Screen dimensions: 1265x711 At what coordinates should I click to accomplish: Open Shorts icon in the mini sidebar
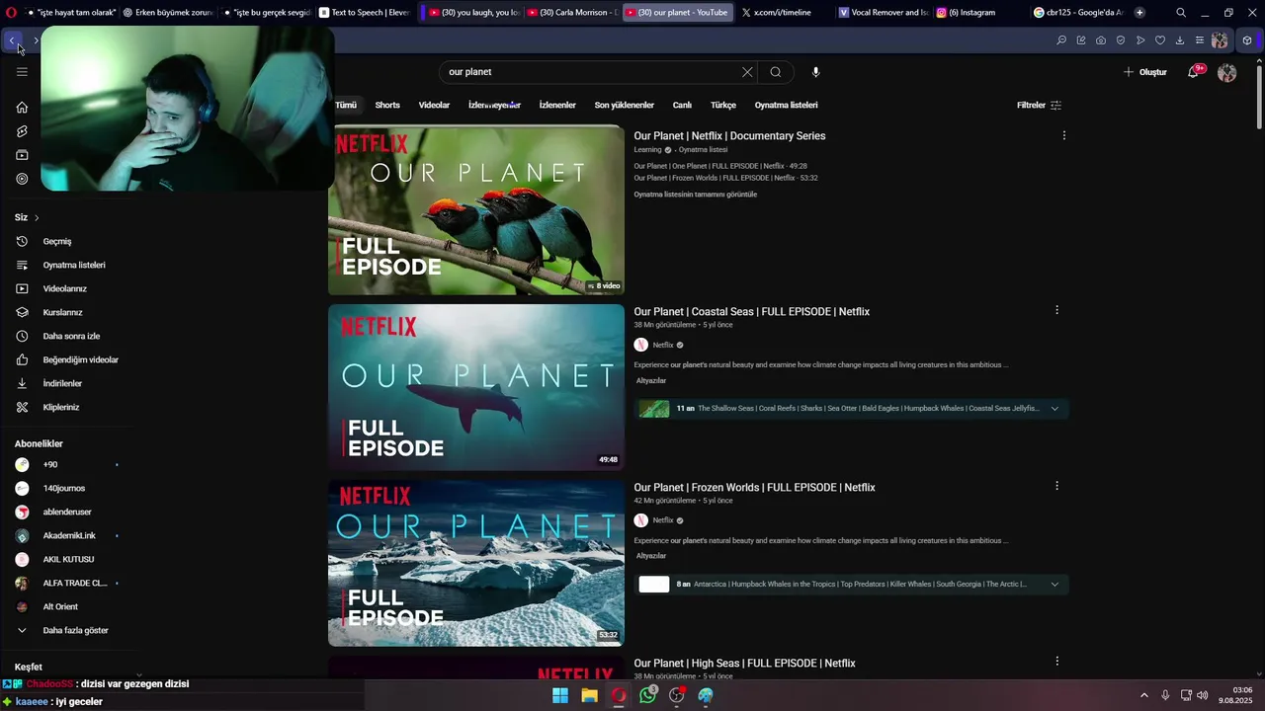tap(22, 131)
